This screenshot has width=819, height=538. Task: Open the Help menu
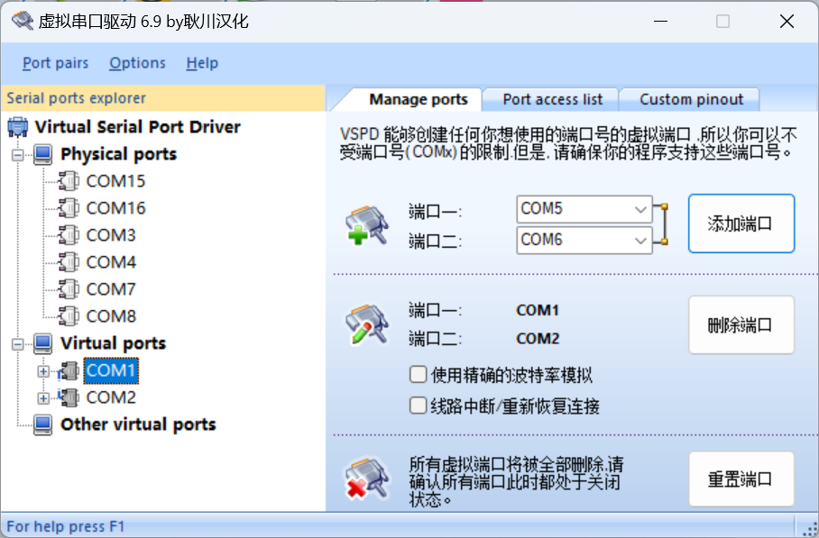tap(202, 63)
